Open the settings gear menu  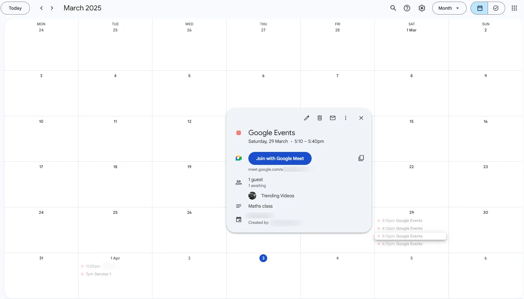click(x=422, y=8)
